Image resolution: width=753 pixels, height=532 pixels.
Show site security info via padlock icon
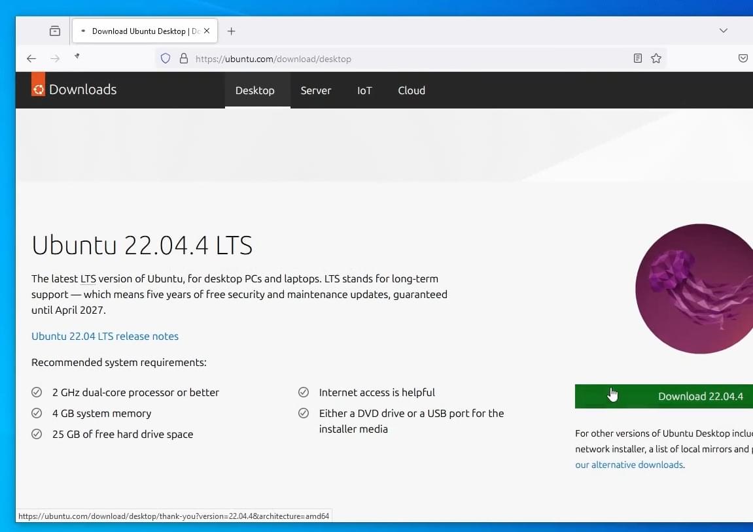click(183, 59)
